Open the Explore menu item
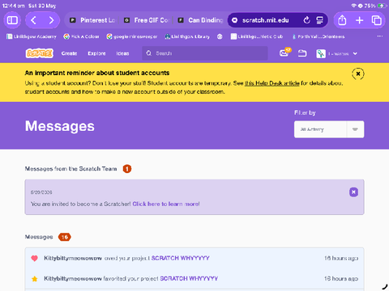 (x=96, y=53)
